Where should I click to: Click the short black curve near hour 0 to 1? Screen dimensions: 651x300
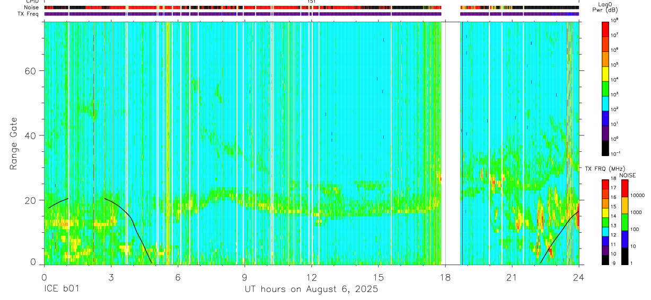coord(58,203)
